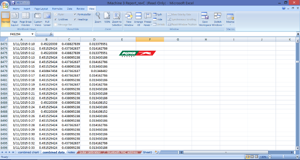
Task: Select Page Layout status bar icon
Action: click(x=252, y=157)
